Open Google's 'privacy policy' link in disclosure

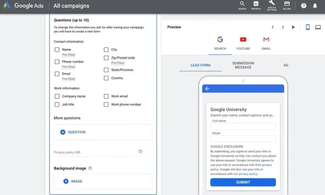248,174
